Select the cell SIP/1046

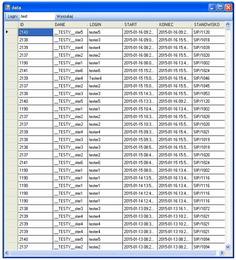(x=208, y=78)
